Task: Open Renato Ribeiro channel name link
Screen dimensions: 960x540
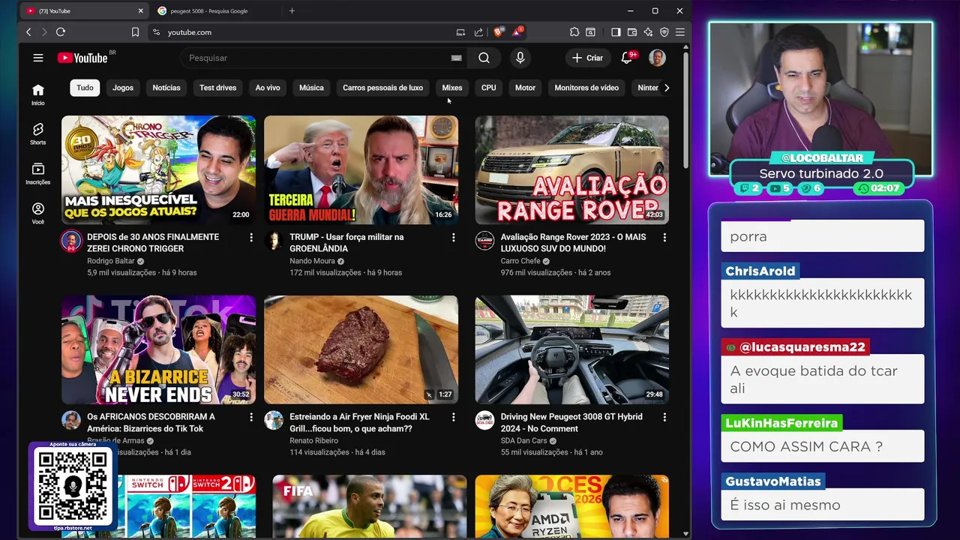Action: pyautogui.click(x=313, y=440)
